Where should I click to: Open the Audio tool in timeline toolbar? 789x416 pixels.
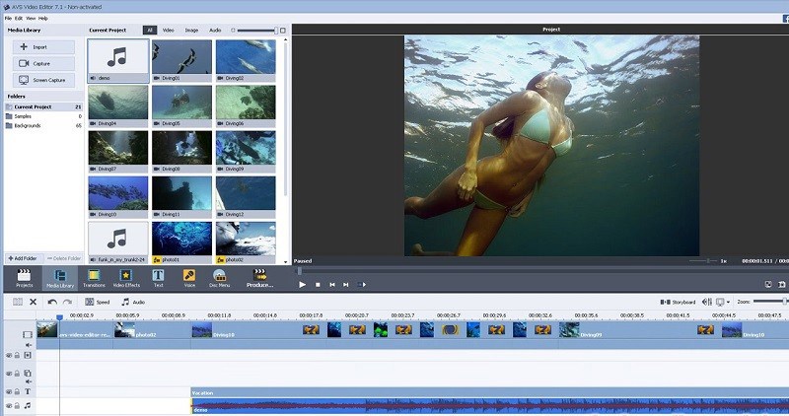pyautogui.click(x=133, y=302)
